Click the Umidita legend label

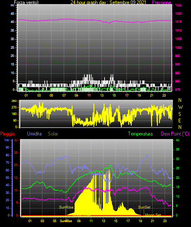point(34,134)
